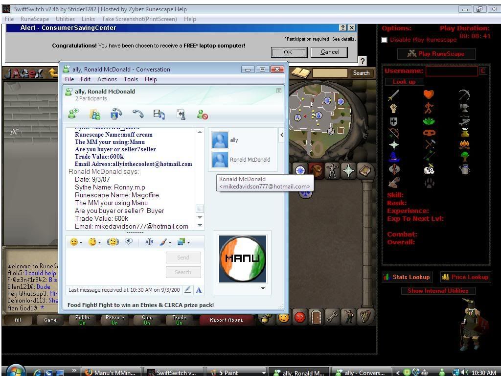Click Show Internal Utilities button
The height and width of the screenshot is (376, 501).
[438, 291]
